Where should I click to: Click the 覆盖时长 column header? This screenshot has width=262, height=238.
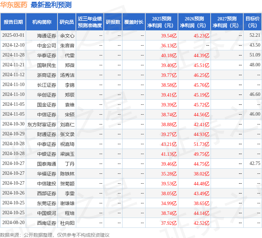click(134, 22)
